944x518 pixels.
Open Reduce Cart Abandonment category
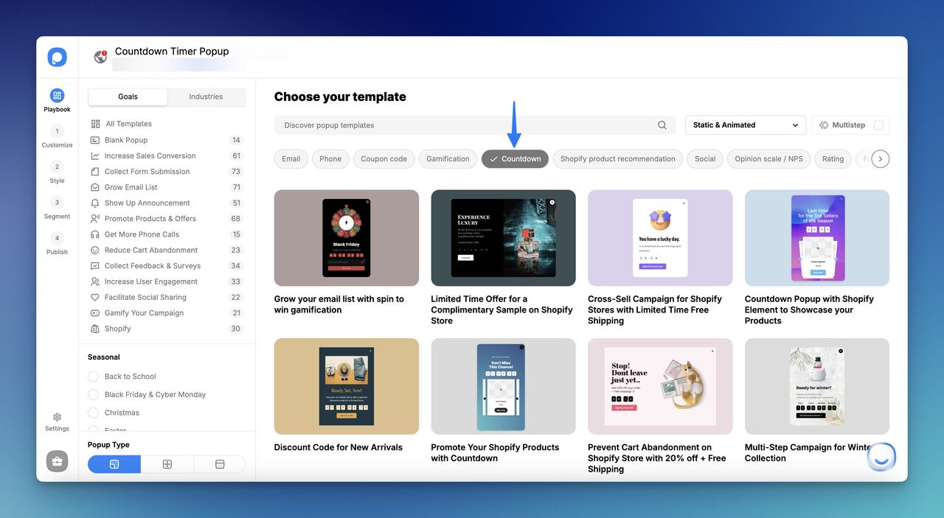(166, 250)
